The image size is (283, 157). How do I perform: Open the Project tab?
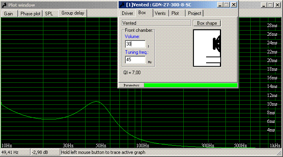(x=194, y=13)
